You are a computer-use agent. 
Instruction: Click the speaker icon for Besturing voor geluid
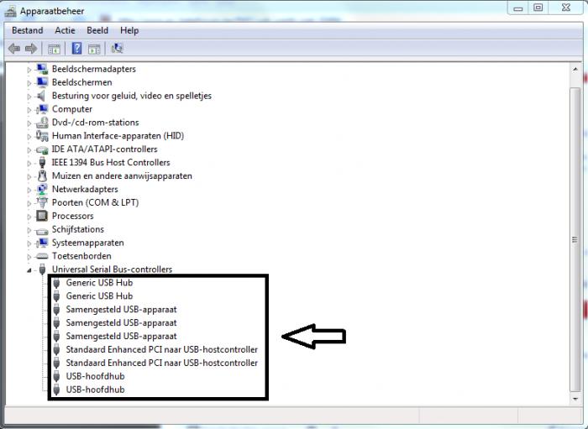point(42,96)
